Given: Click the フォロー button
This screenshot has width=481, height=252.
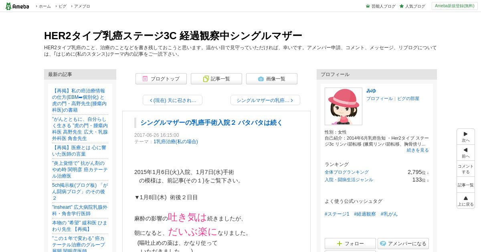Looking at the screenshot, I should coord(350,244).
